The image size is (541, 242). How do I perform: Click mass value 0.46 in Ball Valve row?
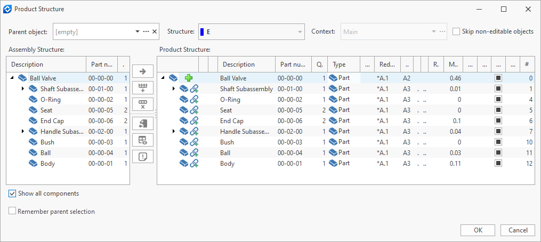click(455, 78)
